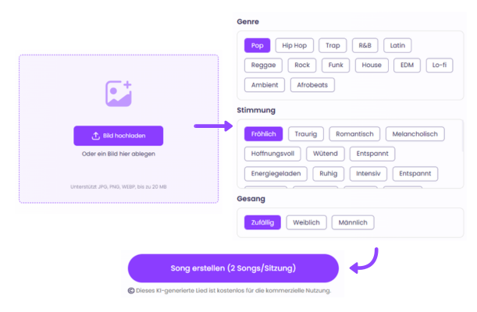
Task: Click the copyright icon below the create button
Action: click(131, 291)
